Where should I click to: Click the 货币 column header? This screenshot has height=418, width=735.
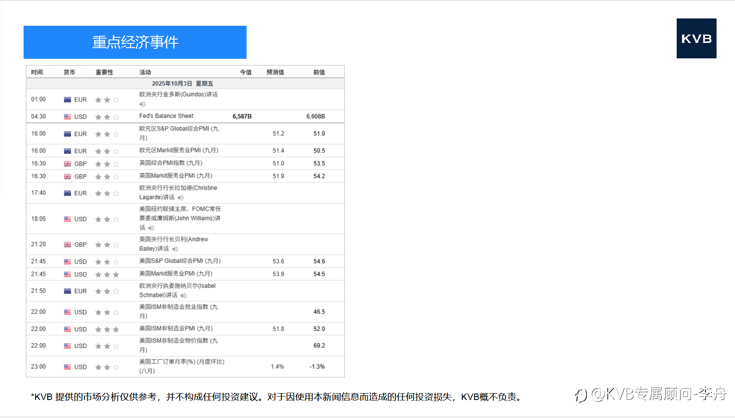69,72
